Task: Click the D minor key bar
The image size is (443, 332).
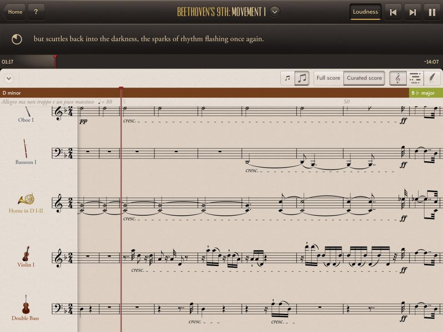Action: [x=204, y=93]
